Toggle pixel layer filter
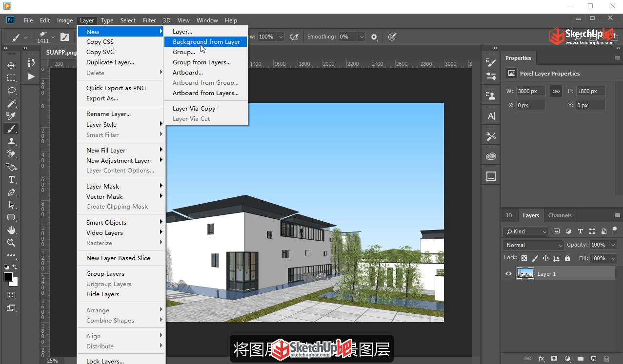 coord(557,231)
